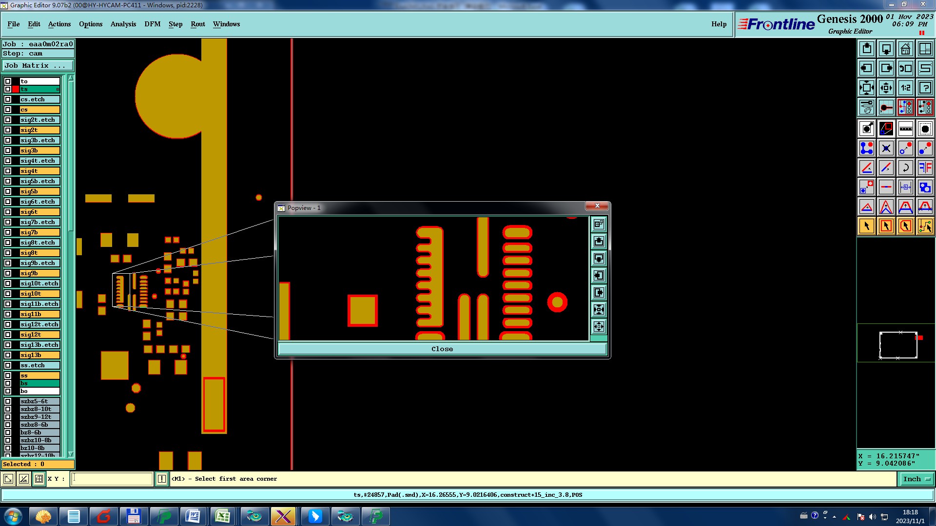Click layer list scroll down arrow

click(x=71, y=454)
